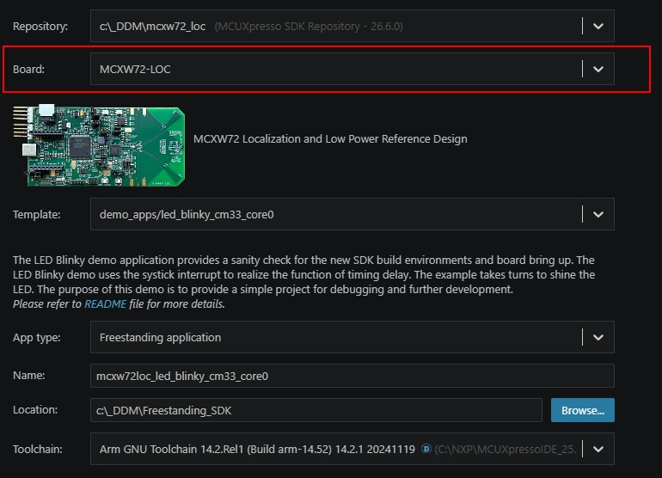This screenshot has width=662, height=478.
Task: Select the Repository field c:\_DDM\mcxw72_loc
Action: tap(352, 26)
